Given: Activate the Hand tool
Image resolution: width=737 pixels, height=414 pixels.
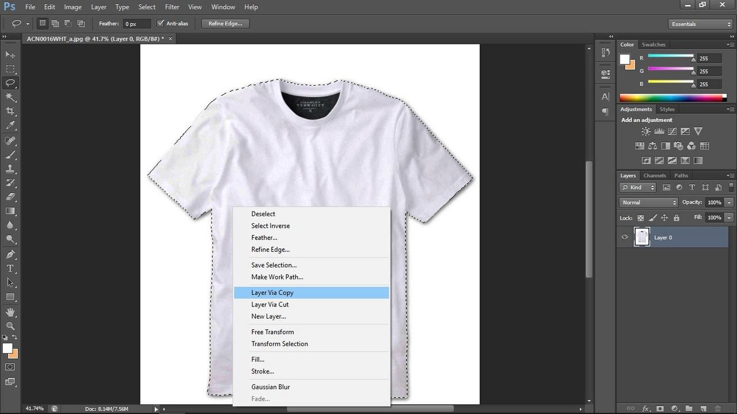Looking at the screenshot, I should 10,312.
